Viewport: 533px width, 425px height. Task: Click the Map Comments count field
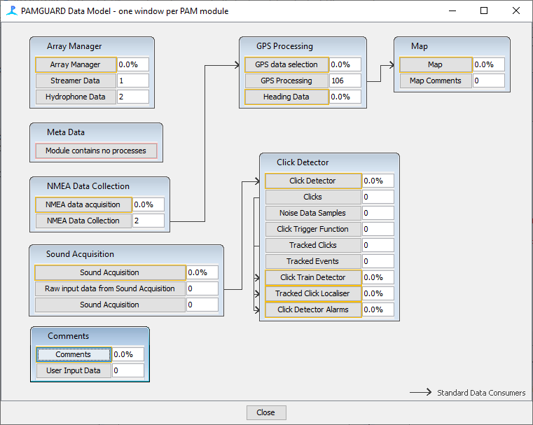coord(489,81)
